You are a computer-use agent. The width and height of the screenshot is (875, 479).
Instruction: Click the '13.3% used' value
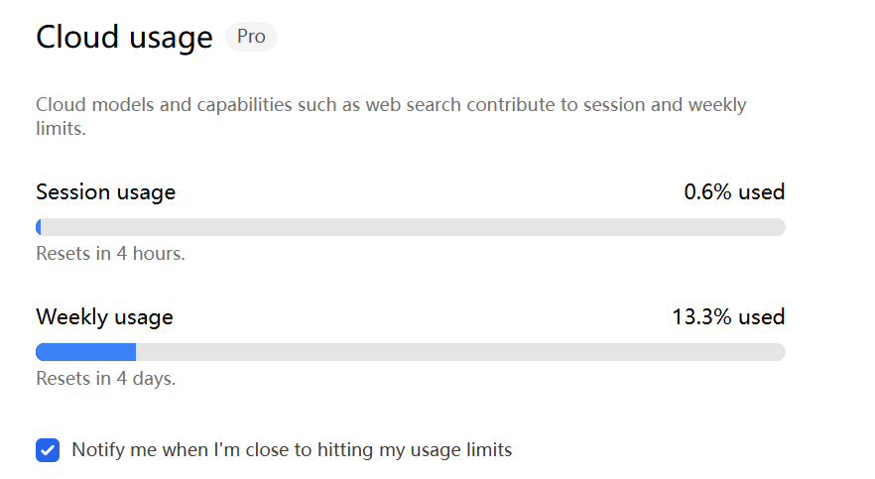[x=728, y=316]
